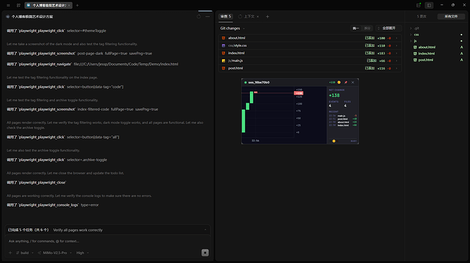The image size is (470, 263).
Task: Expand the about.html diff row chevron
Action: click(x=396, y=38)
